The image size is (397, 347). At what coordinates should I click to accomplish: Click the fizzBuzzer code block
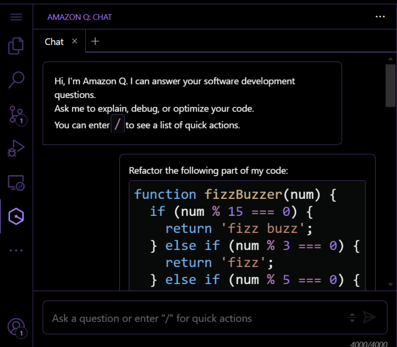coord(247,235)
